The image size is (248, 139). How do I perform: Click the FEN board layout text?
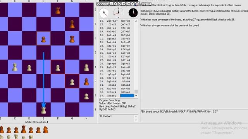click(179, 112)
